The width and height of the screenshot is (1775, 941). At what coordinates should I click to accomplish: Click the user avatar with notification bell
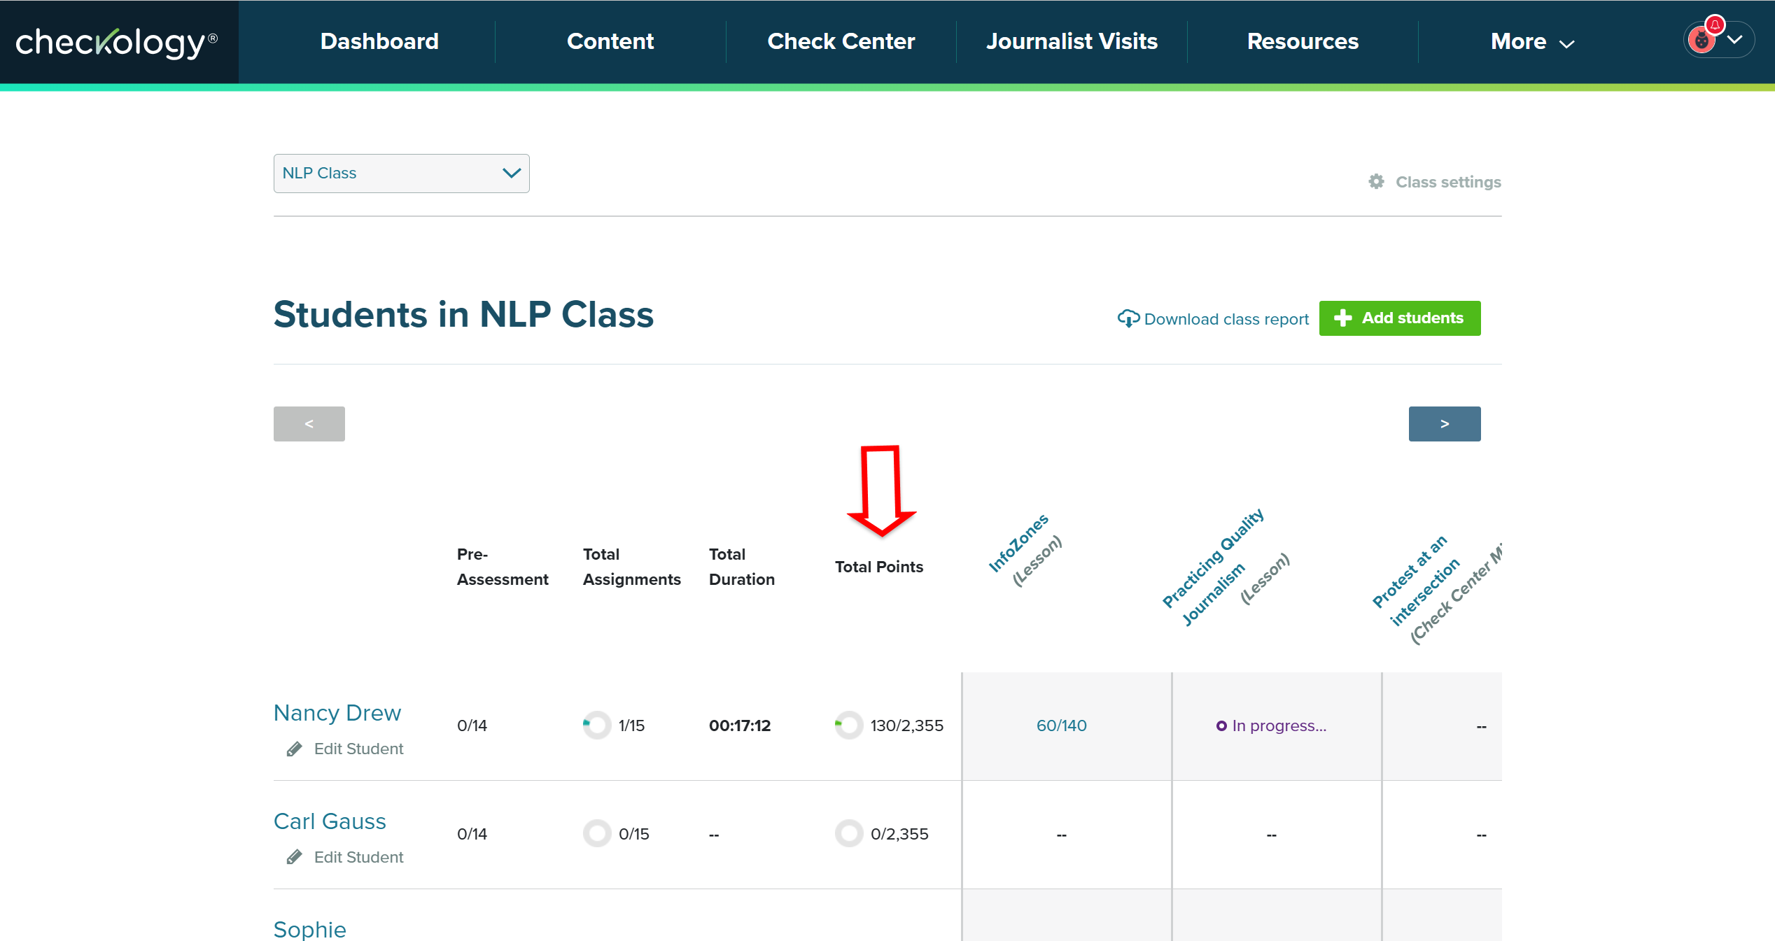coord(1702,40)
